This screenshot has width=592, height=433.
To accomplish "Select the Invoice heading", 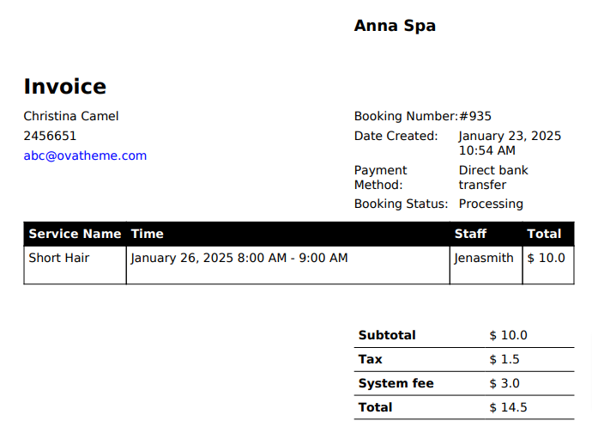I will point(65,87).
